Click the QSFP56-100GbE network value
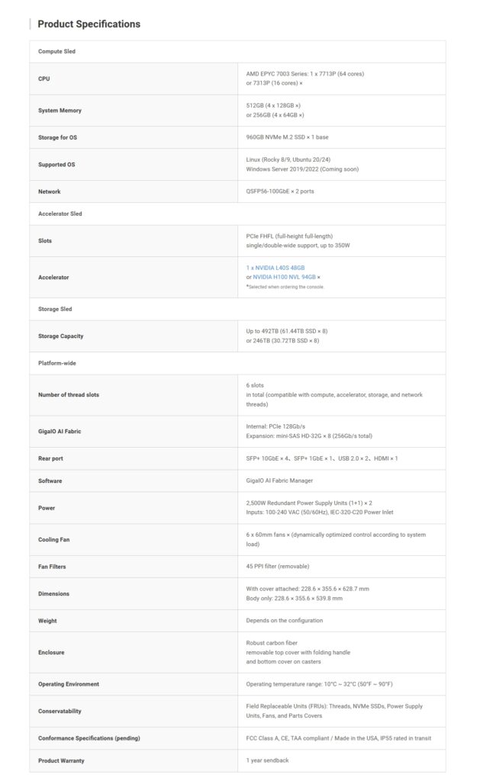Image resolution: width=480 pixels, height=781 pixels. [280, 191]
